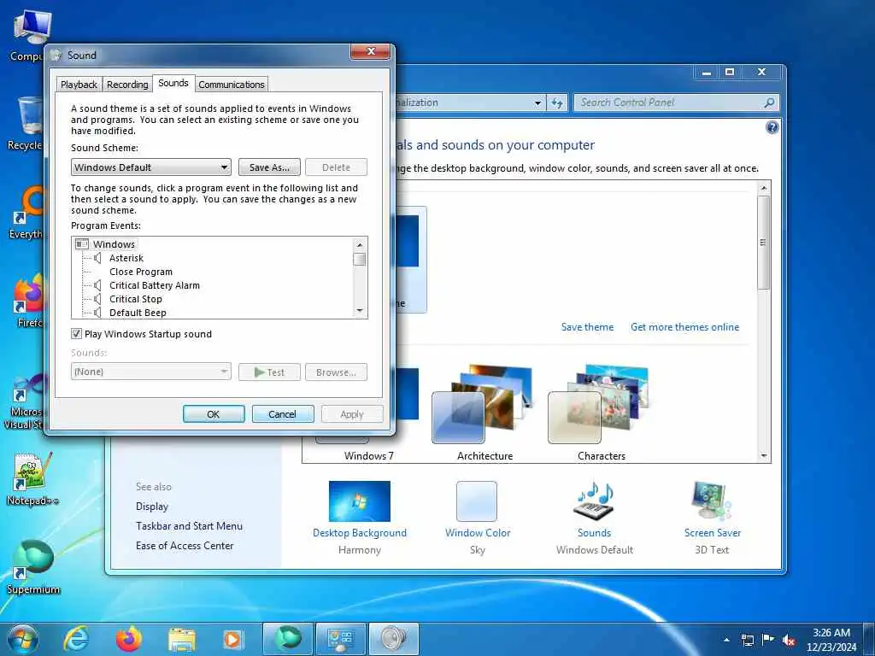Select the Characters theme thumbnail

[x=601, y=413]
